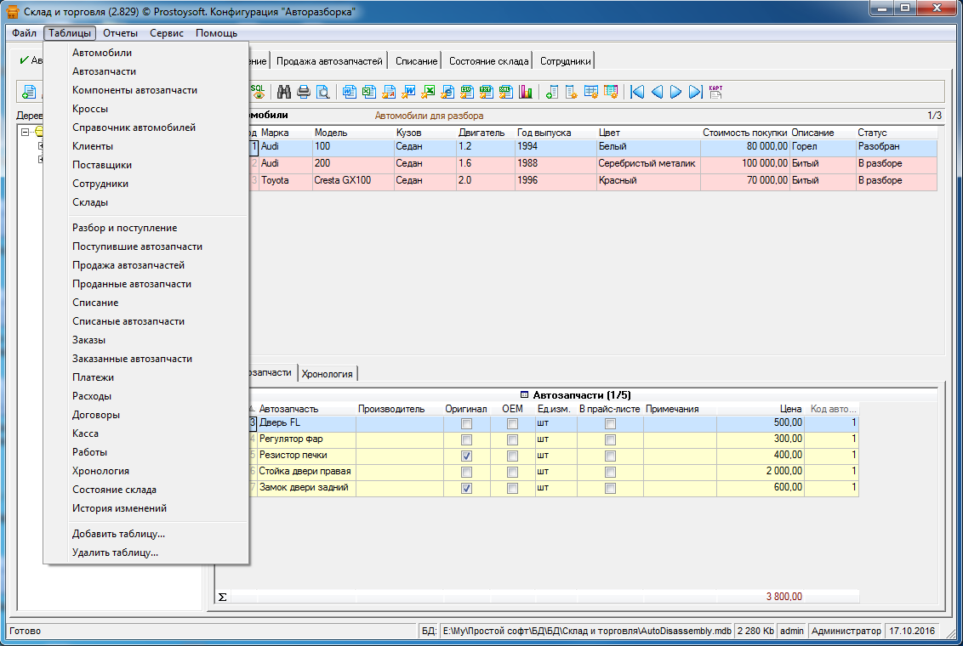Image resolution: width=963 pixels, height=646 pixels.
Task: Click the bar chart diagram icon
Action: click(x=525, y=92)
